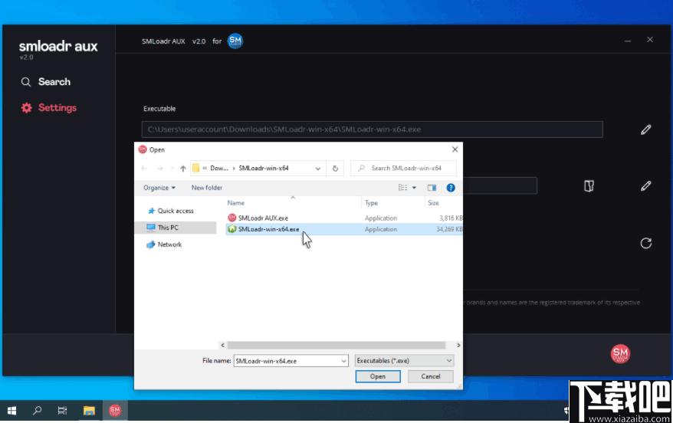Screen dimensions: 673x423
Task: Click the Open button
Action: coord(378,376)
